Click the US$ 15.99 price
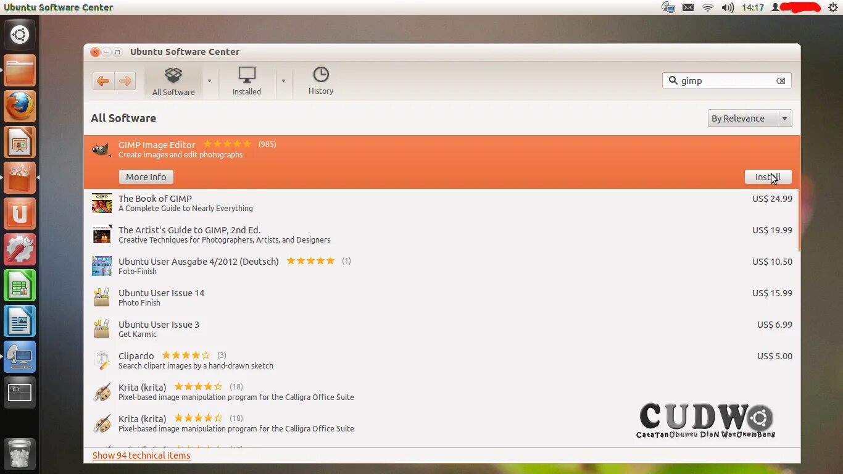The width and height of the screenshot is (843, 474). (x=772, y=293)
